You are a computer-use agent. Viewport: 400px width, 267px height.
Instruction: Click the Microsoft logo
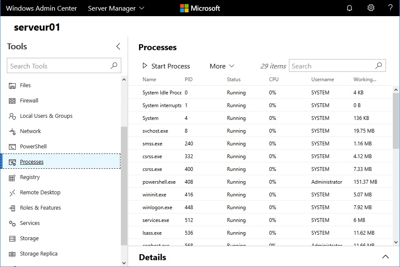pos(200,8)
